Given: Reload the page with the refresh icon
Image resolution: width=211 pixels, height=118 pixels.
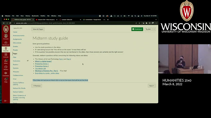Looking at the screenshot, I should tap(10, 23).
